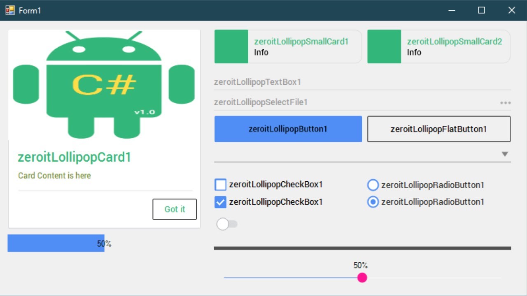Click the Got it button
The width and height of the screenshot is (527, 296).
click(175, 209)
